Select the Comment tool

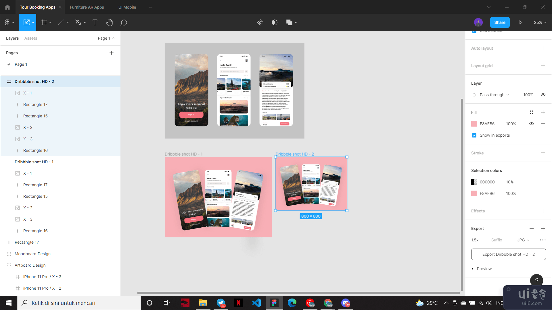click(x=124, y=22)
